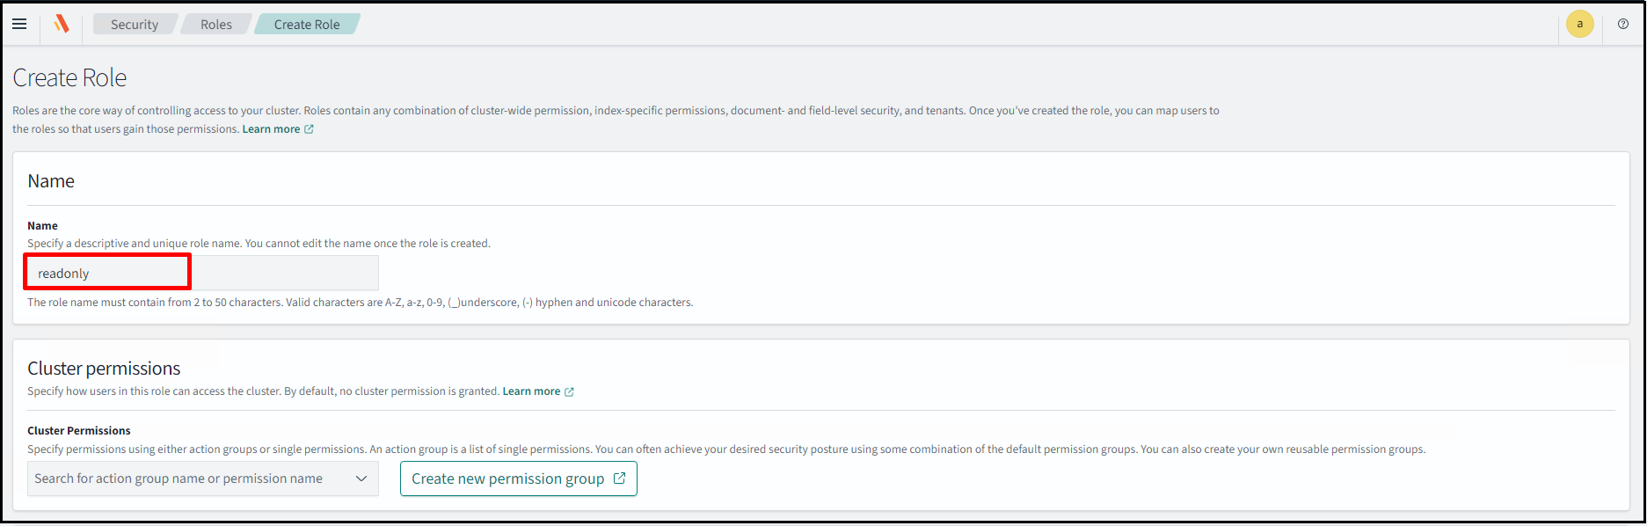The width and height of the screenshot is (1647, 526).
Task: Navigate to the Roles breadcrumb
Action: click(216, 25)
